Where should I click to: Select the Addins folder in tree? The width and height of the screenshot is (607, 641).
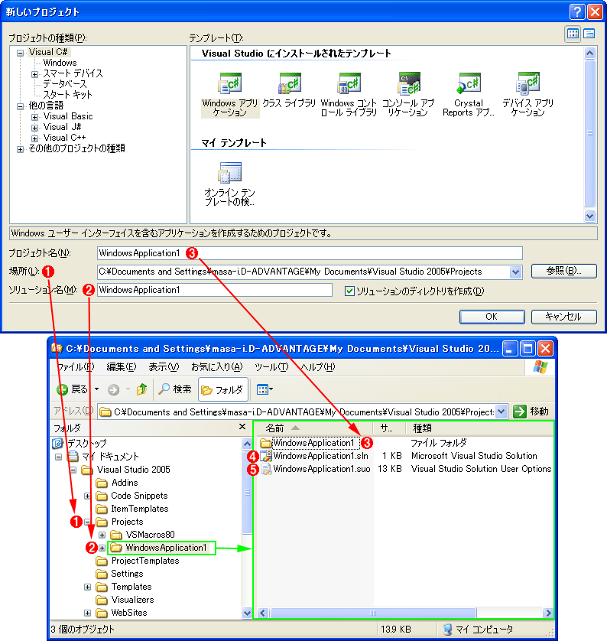(125, 483)
